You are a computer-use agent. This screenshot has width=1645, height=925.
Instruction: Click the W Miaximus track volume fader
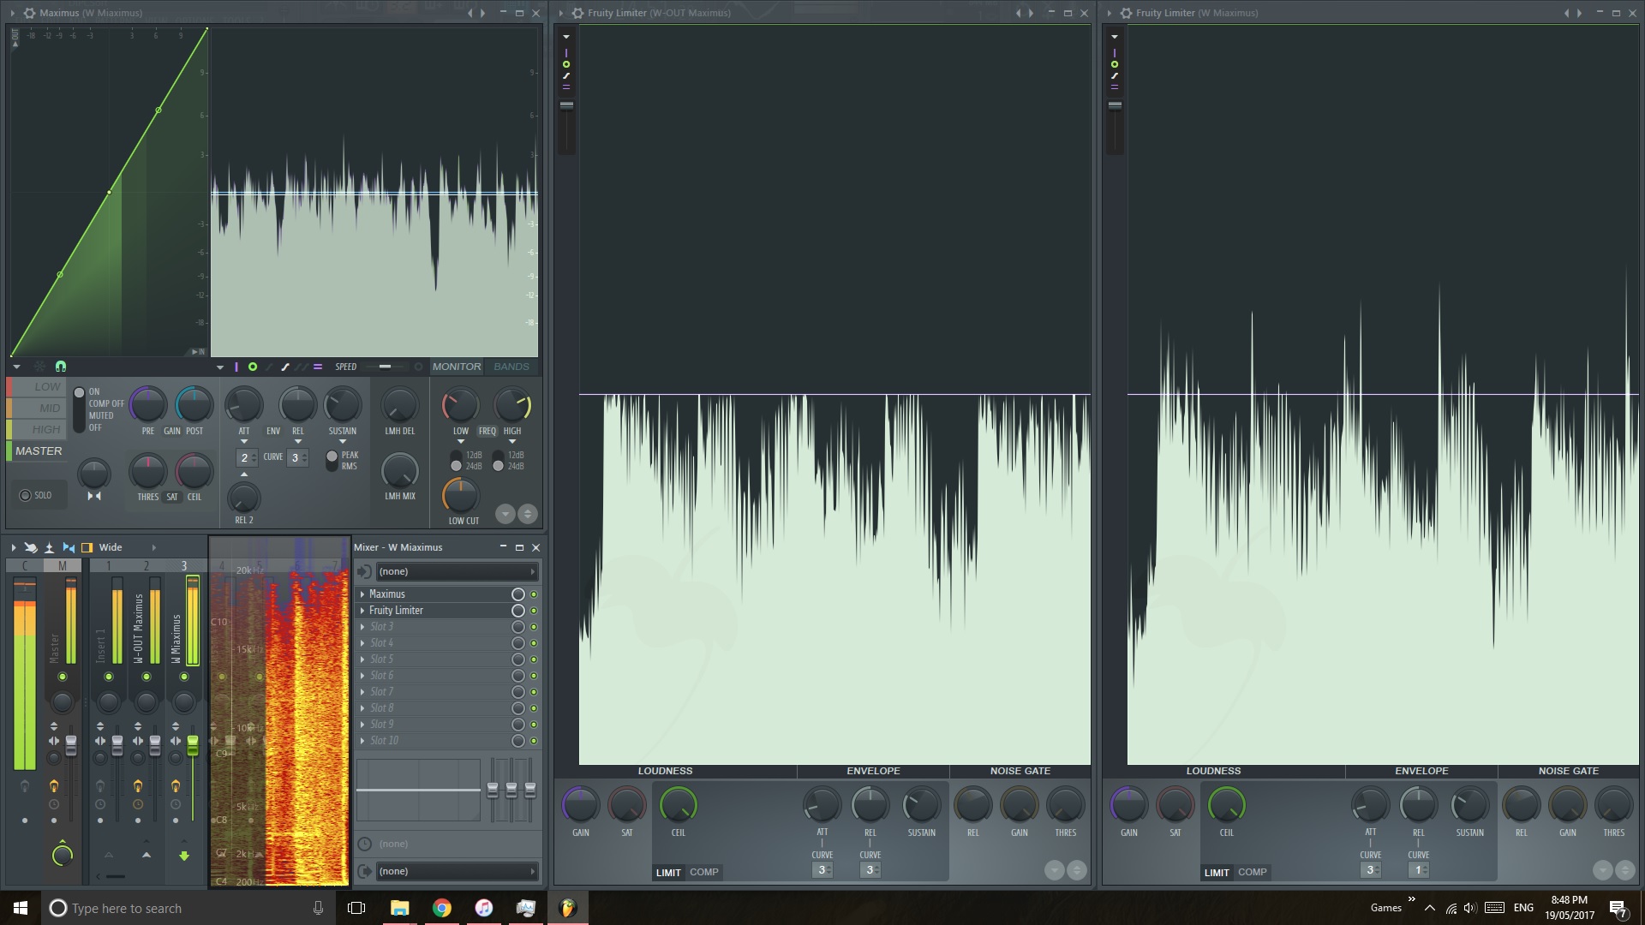point(193,745)
